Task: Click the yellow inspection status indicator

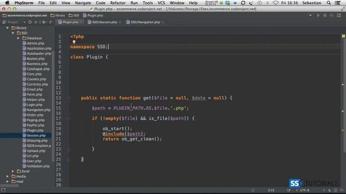Action: (x=343, y=36)
